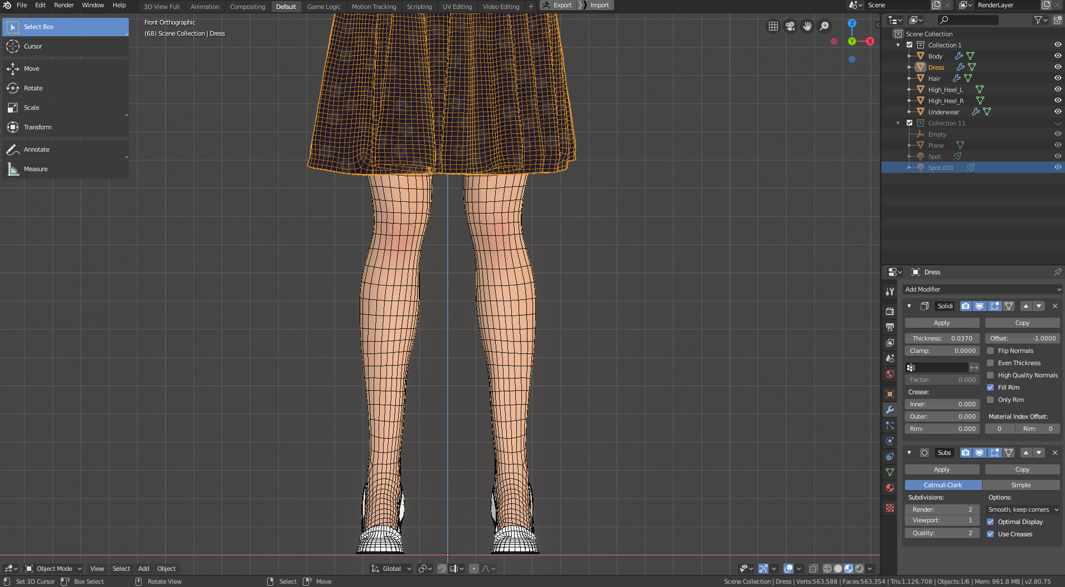Screen dimensions: 1065x587
Task: Hide the Hair object in outliner
Action: coord(1058,78)
